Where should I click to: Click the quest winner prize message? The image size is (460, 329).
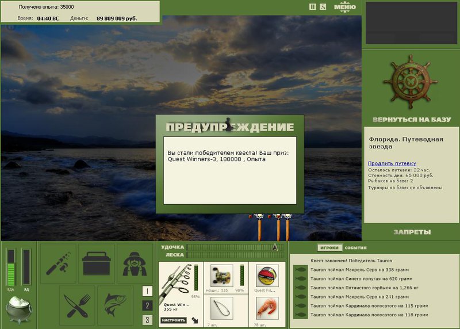pyautogui.click(x=228, y=156)
